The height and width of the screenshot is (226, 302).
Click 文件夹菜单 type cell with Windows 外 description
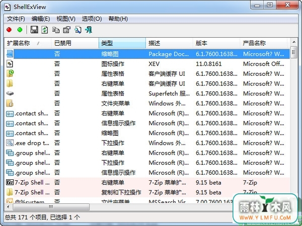click(x=116, y=103)
